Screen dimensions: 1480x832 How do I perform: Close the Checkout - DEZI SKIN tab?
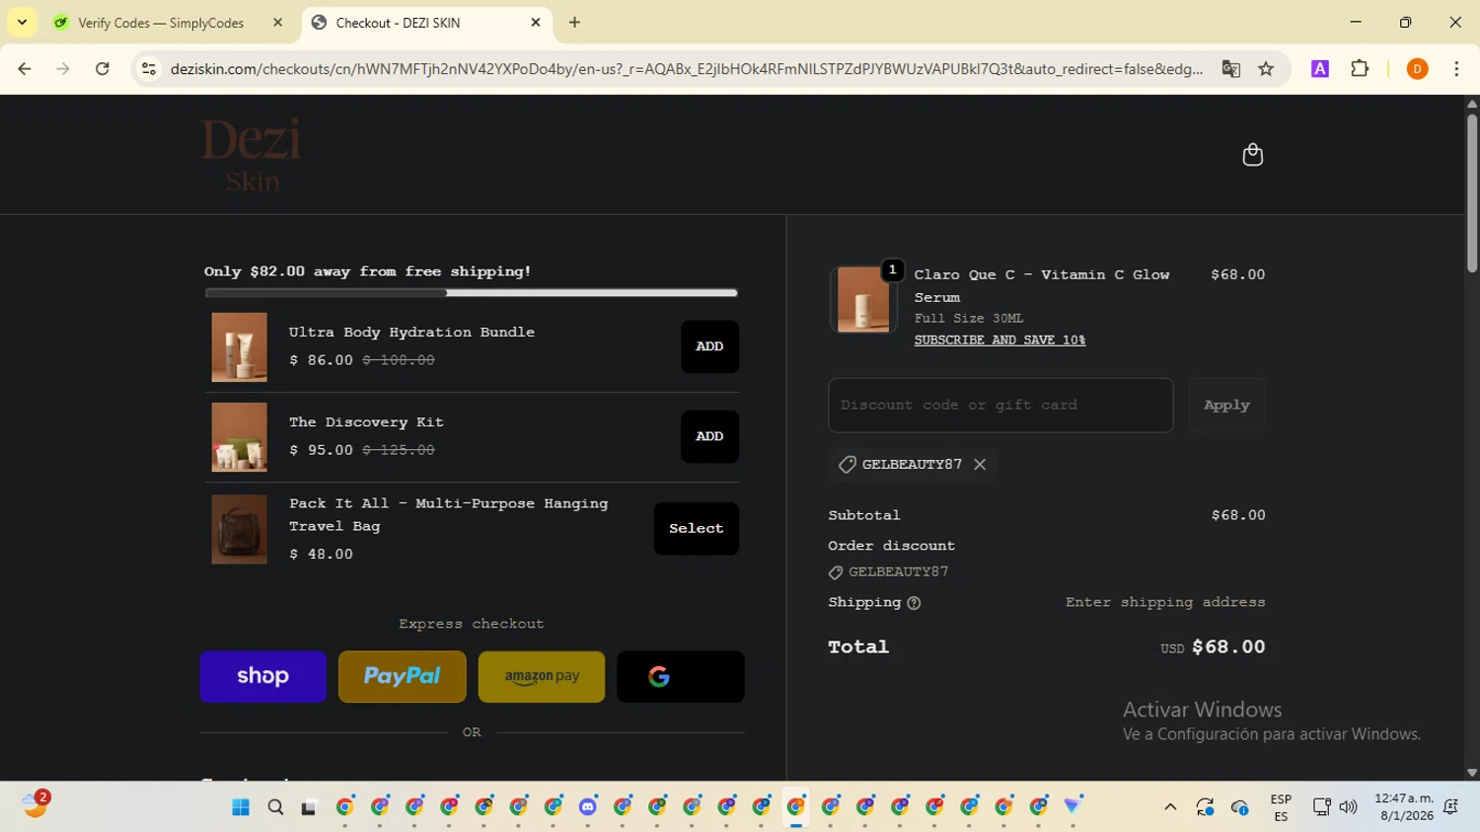point(536,22)
